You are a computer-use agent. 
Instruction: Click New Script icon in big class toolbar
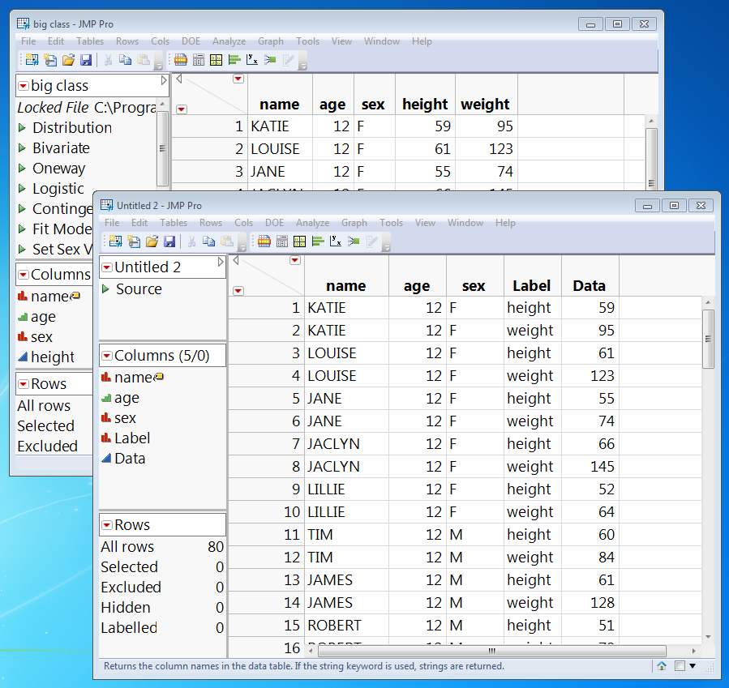click(x=50, y=59)
